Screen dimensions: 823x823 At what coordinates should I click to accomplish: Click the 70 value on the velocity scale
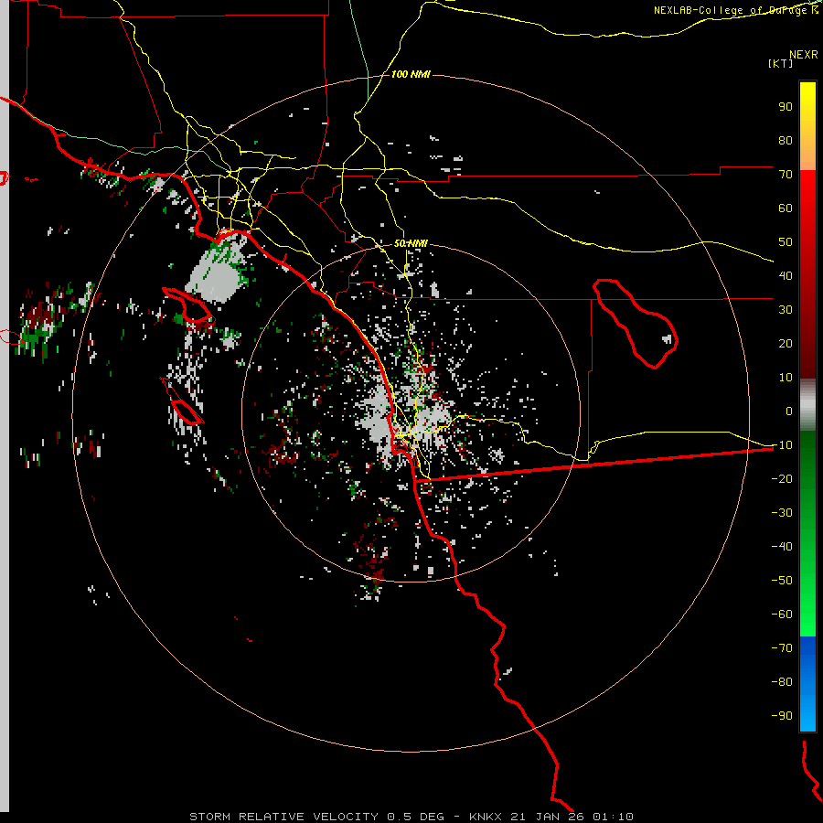tap(786, 175)
